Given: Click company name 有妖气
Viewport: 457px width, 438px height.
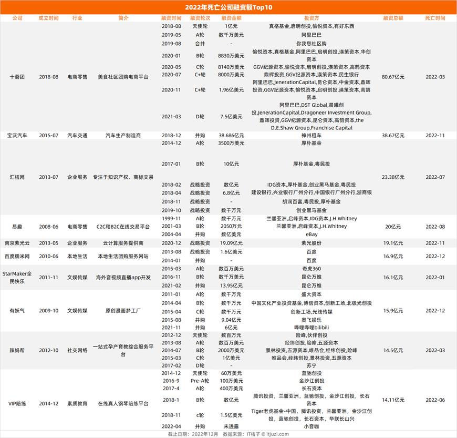Looking at the screenshot, I should tap(17, 311).
